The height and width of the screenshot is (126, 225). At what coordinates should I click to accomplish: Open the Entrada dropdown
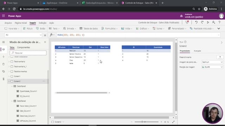point(70,29)
